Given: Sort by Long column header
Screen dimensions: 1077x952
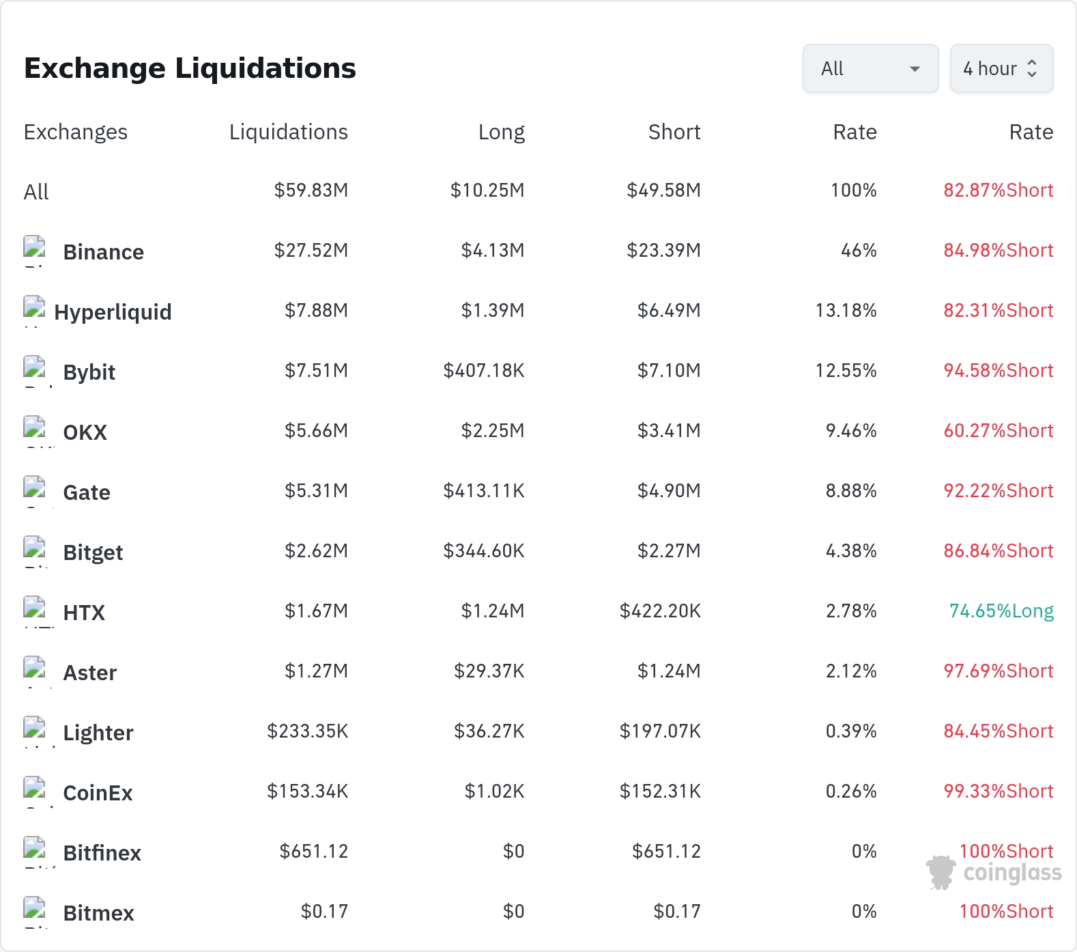Looking at the screenshot, I should pyautogui.click(x=501, y=132).
